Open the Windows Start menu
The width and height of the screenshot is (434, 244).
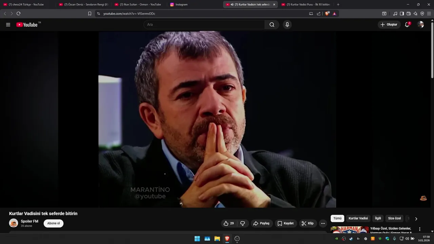coord(197,239)
